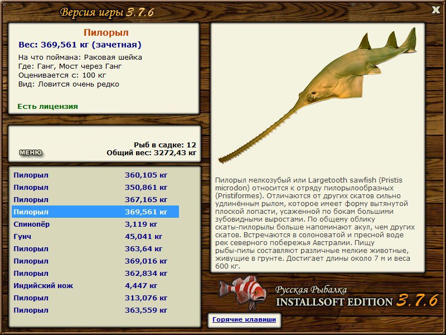Screen dimensions: 446x335
Task: Click the Вес: 369,561 кг weight line
Action: click(80, 45)
